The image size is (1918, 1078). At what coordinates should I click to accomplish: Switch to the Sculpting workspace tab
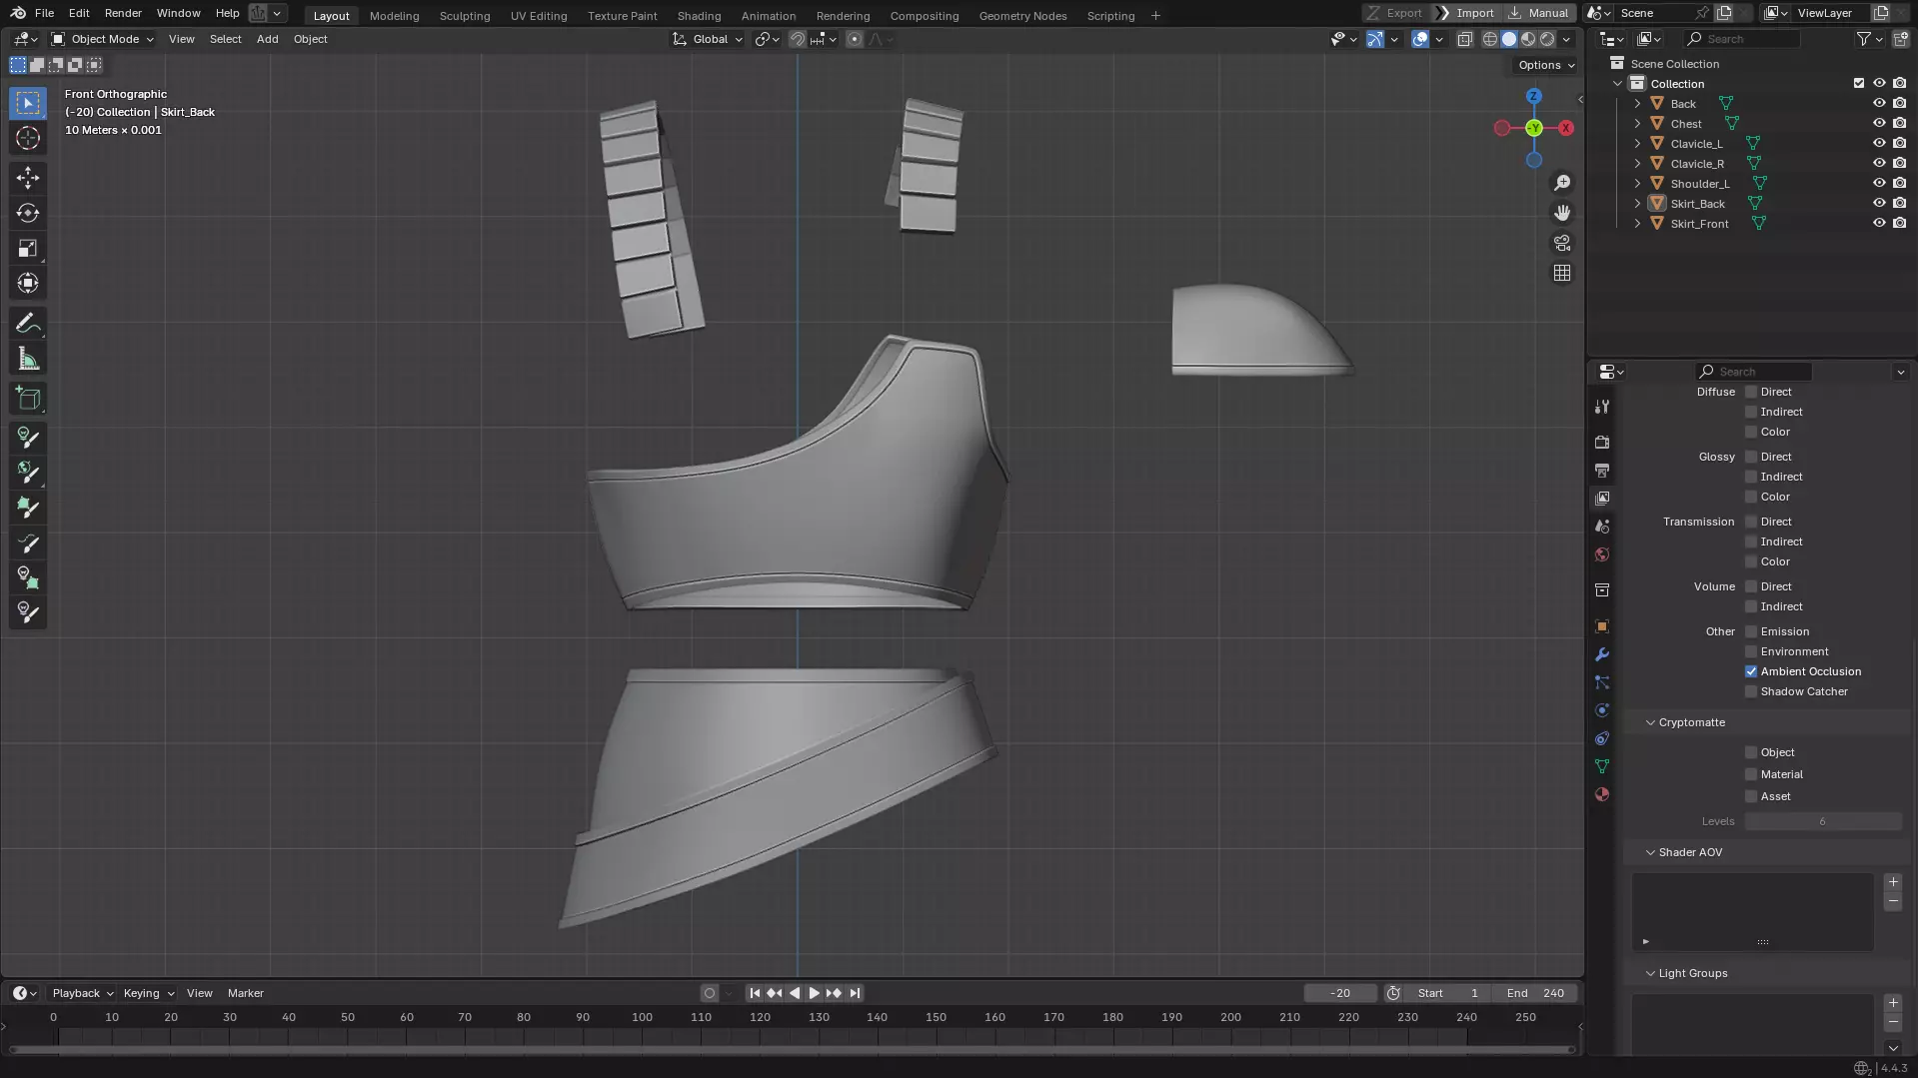(x=465, y=15)
